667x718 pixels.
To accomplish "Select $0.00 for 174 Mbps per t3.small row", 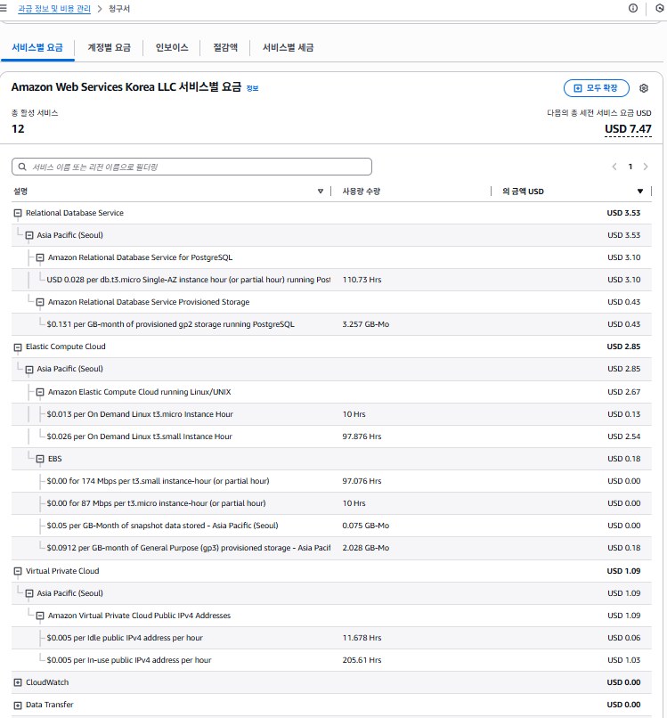I will [x=331, y=481].
